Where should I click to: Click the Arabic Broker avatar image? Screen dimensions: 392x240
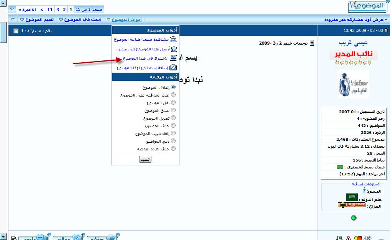click(x=353, y=84)
